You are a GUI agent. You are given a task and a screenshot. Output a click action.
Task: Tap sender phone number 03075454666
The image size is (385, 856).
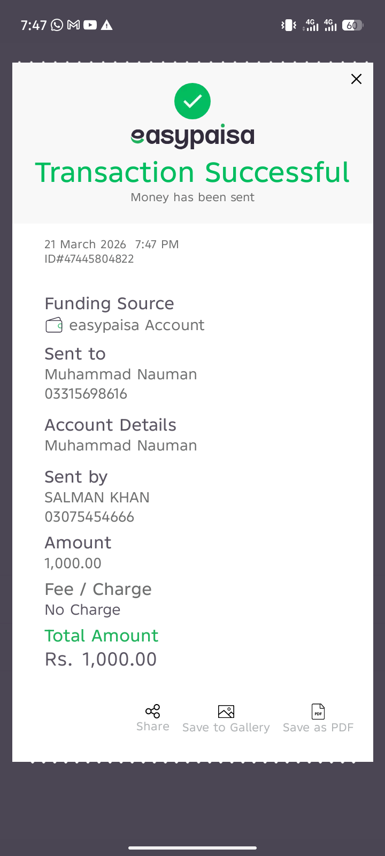click(89, 517)
